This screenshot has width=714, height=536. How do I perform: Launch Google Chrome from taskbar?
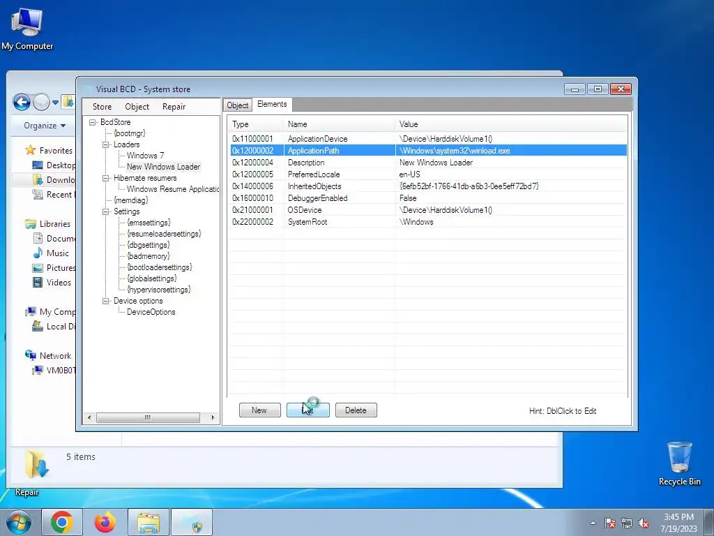[62, 522]
